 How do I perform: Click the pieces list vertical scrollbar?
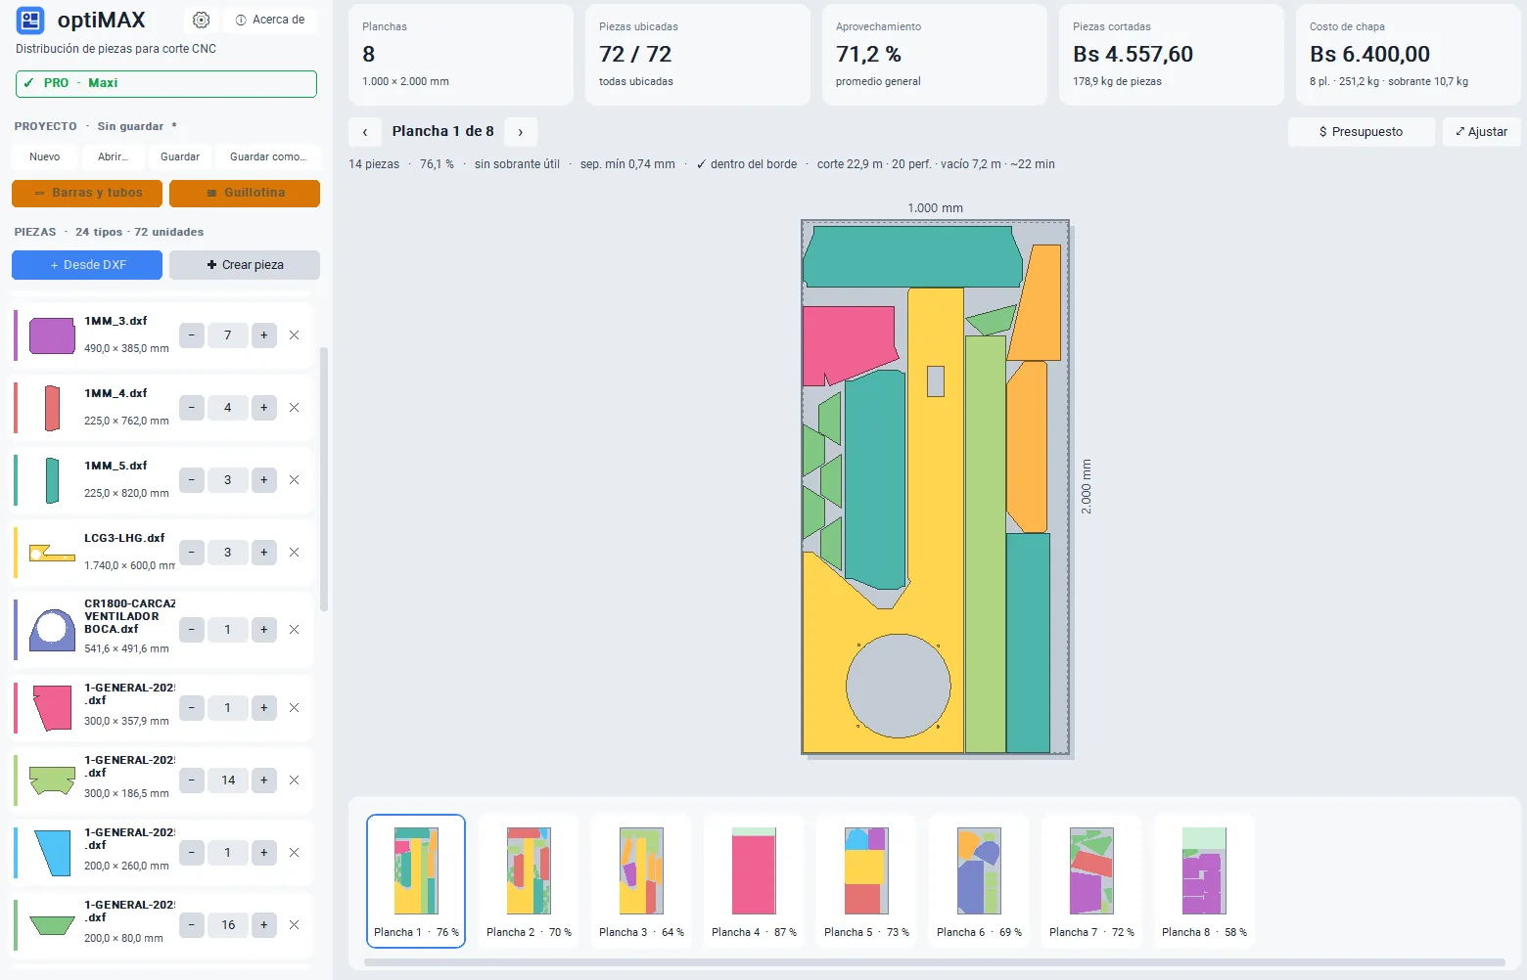(x=324, y=479)
